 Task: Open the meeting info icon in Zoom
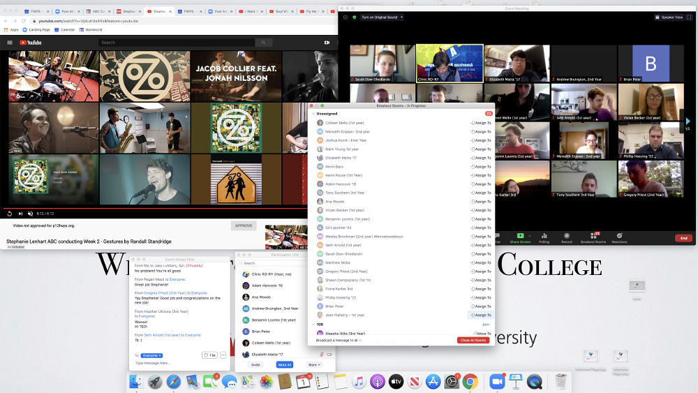pyautogui.click(x=346, y=17)
